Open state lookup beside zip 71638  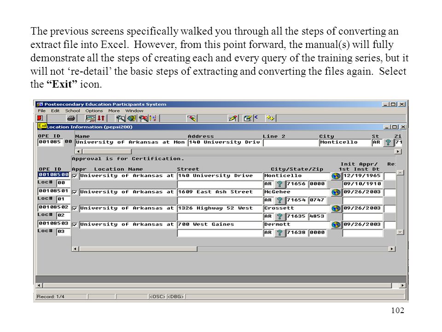279,233
